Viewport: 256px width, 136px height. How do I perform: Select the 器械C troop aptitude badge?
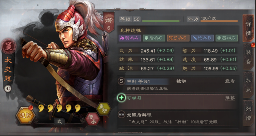click(227, 38)
